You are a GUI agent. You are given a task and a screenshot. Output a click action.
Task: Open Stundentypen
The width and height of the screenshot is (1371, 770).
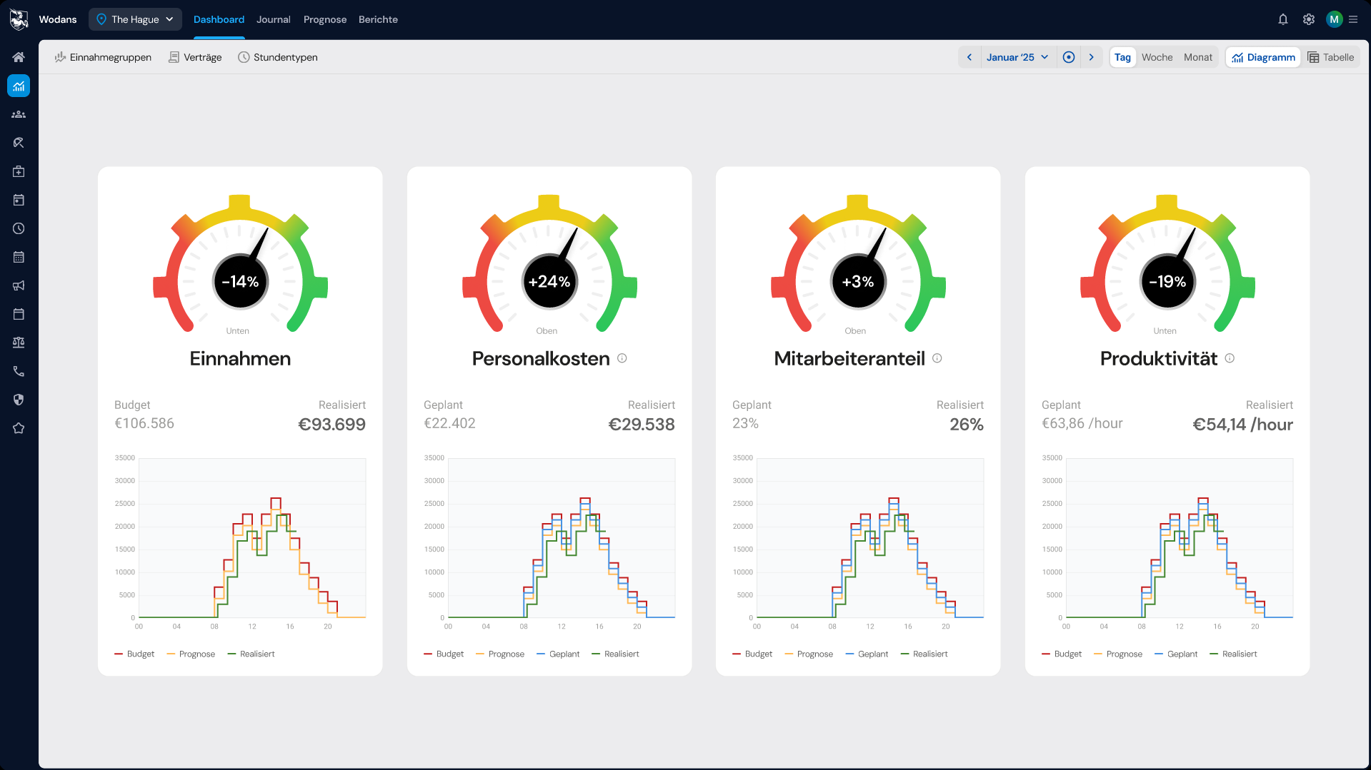pos(278,57)
